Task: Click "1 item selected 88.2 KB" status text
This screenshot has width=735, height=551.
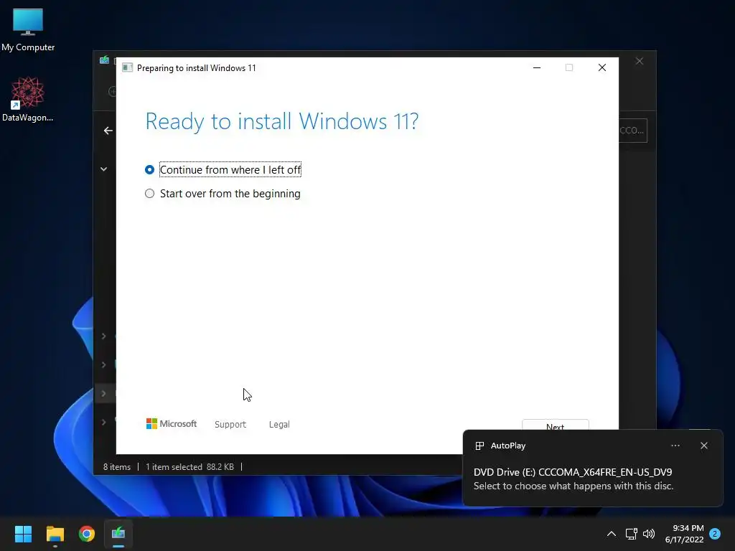Action: click(x=189, y=466)
